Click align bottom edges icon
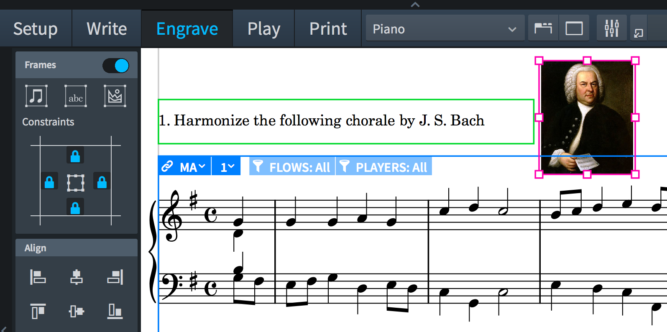This screenshot has width=667, height=332. [115, 311]
